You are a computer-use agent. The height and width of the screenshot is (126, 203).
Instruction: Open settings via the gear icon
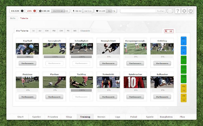point(184,11)
